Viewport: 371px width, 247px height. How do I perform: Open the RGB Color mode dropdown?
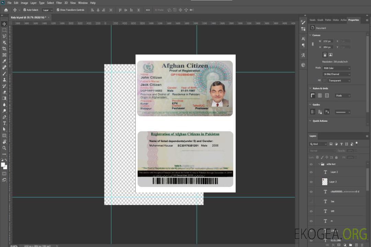(336, 68)
